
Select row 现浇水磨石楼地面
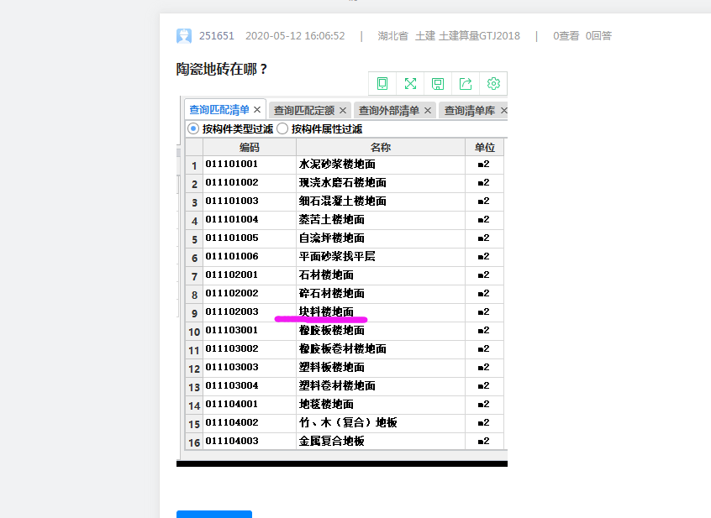pyautogui.click(x=345, y=184)
